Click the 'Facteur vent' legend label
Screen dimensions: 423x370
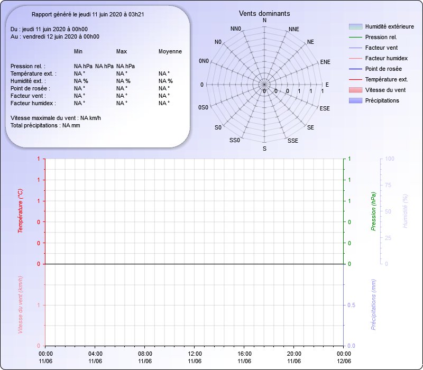click(x=381, y=48)
